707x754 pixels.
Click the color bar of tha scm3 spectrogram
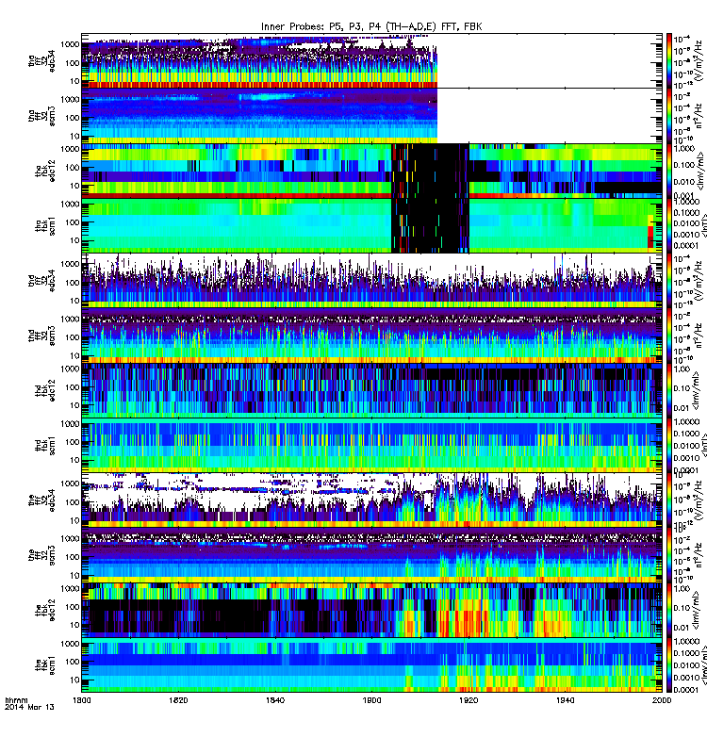[669, 116]
